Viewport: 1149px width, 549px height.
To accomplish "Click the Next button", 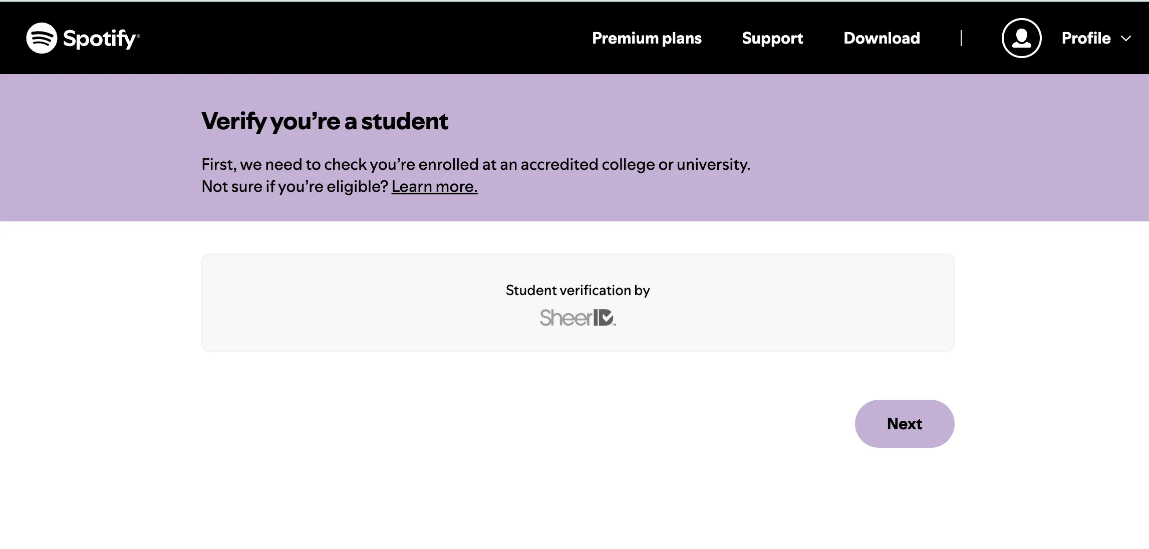I will point(904,423).
